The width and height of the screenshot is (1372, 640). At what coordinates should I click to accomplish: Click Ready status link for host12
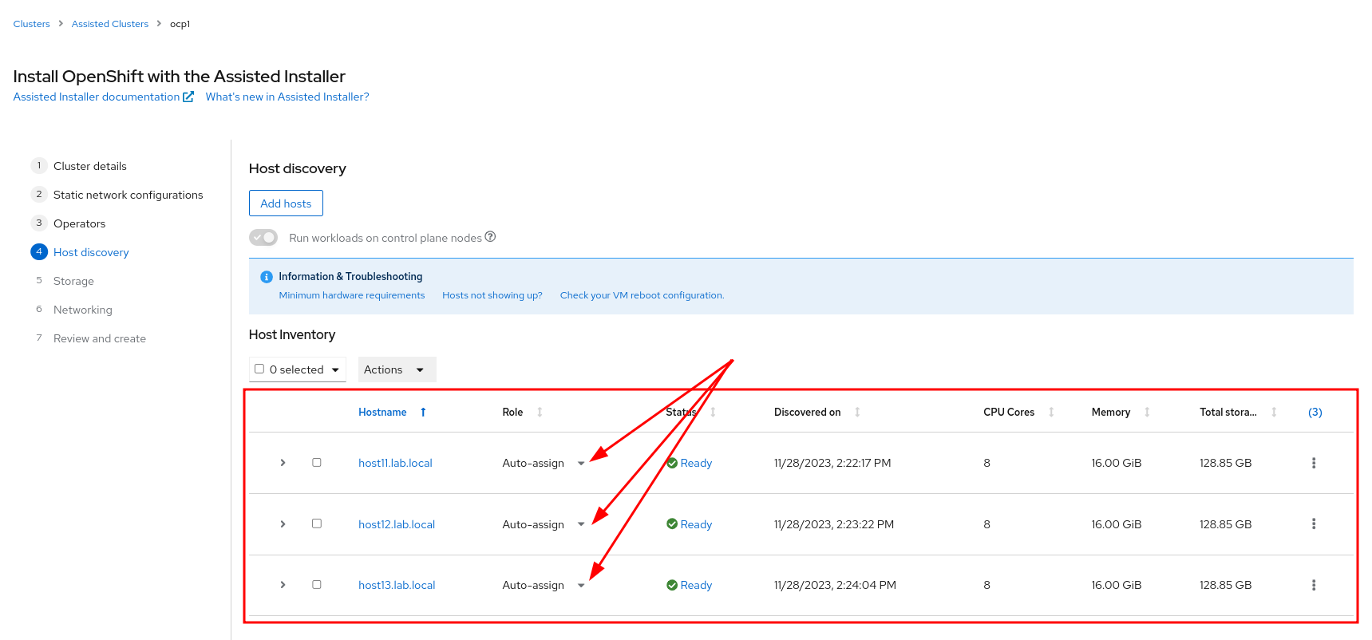696,524
